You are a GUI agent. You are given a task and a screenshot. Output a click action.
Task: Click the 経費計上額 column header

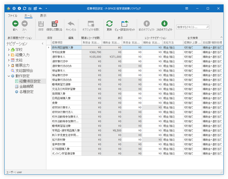[x=192, y=42]
